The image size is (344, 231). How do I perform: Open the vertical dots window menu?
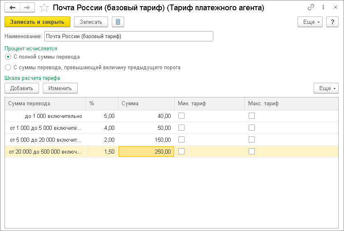tap(323, 8)
